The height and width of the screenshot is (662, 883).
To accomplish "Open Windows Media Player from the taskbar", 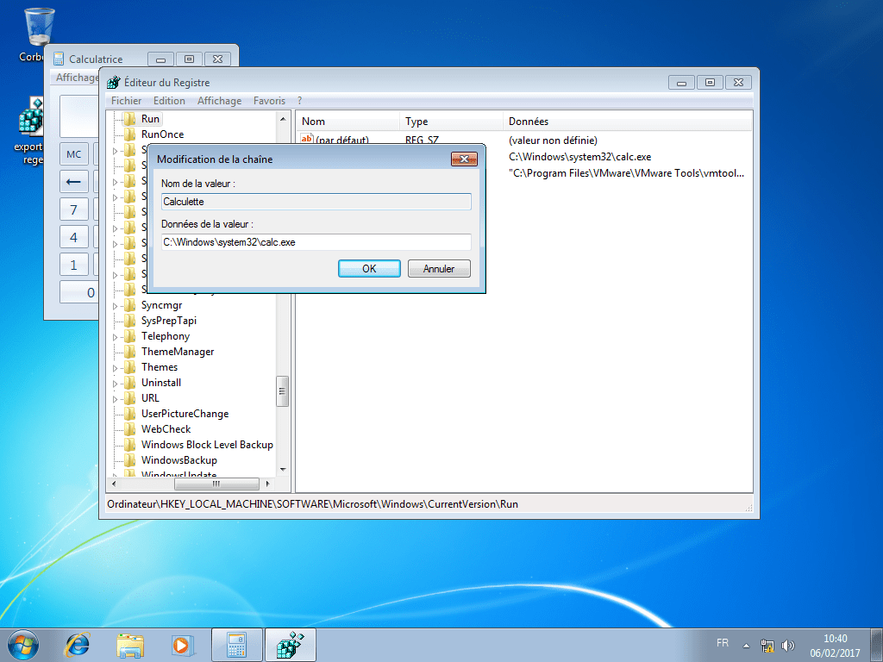I will [183, 644].
